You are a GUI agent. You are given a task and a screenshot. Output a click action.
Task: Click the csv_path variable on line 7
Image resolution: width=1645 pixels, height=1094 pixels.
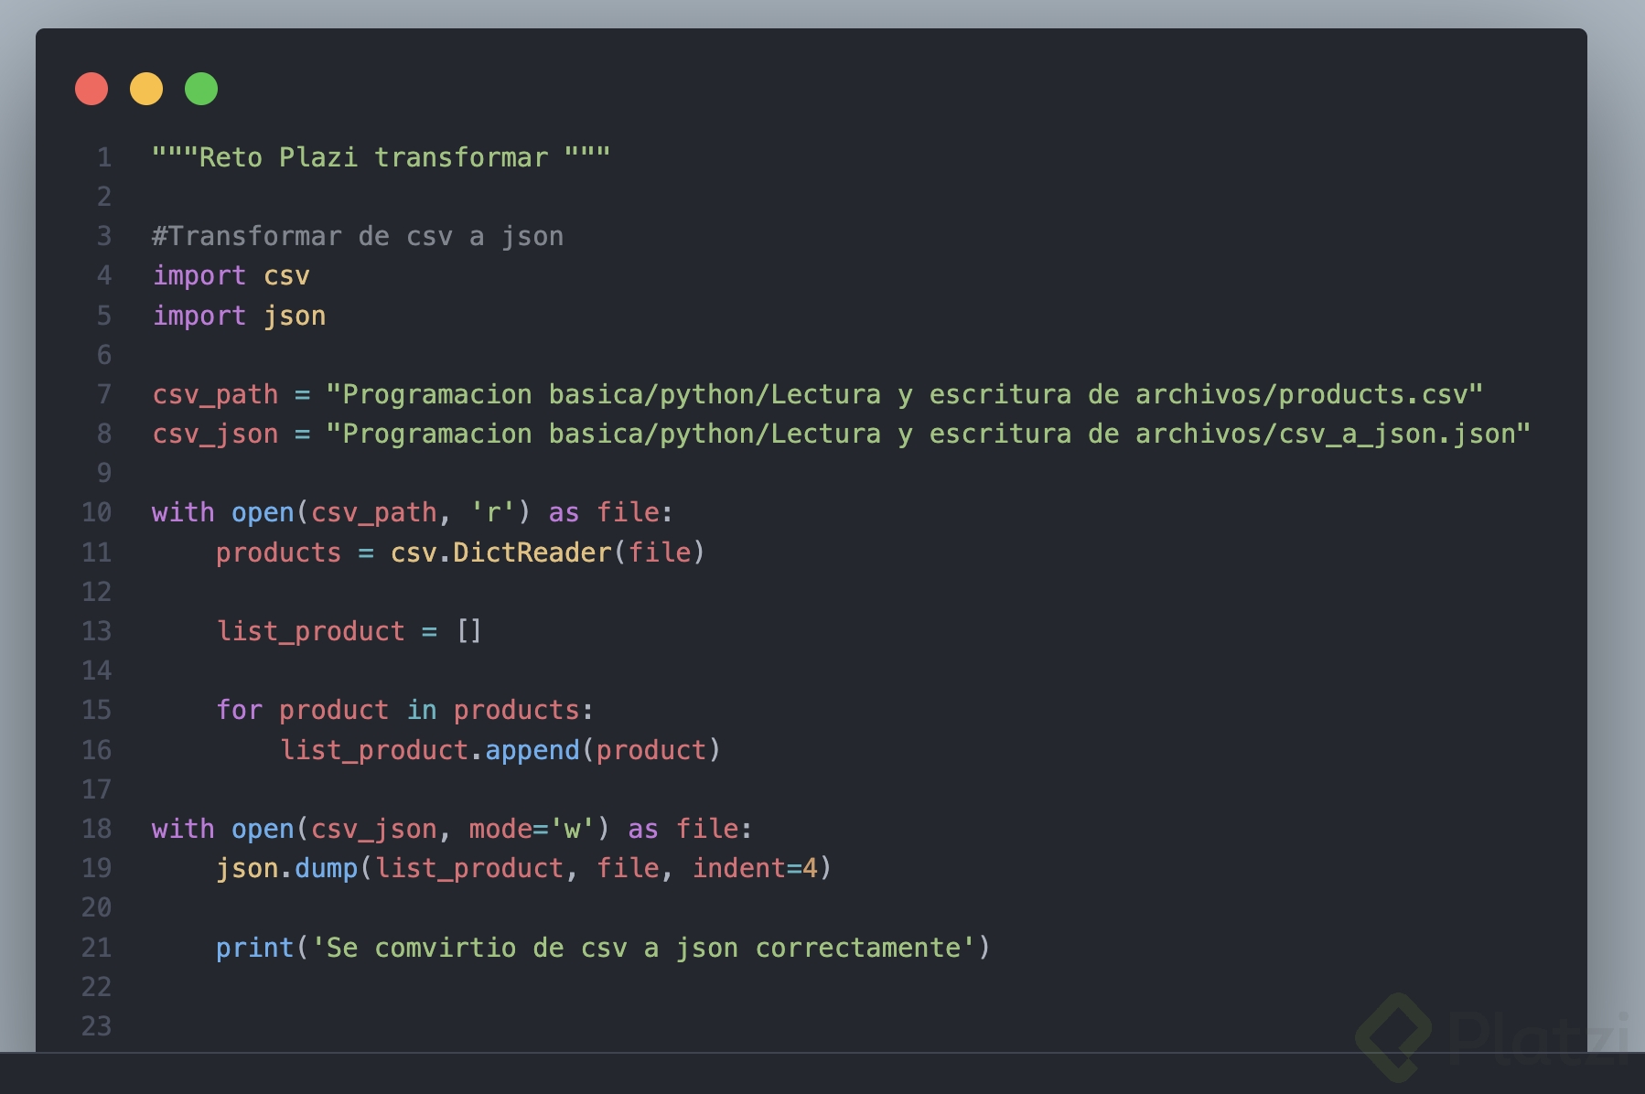[215, 394]
